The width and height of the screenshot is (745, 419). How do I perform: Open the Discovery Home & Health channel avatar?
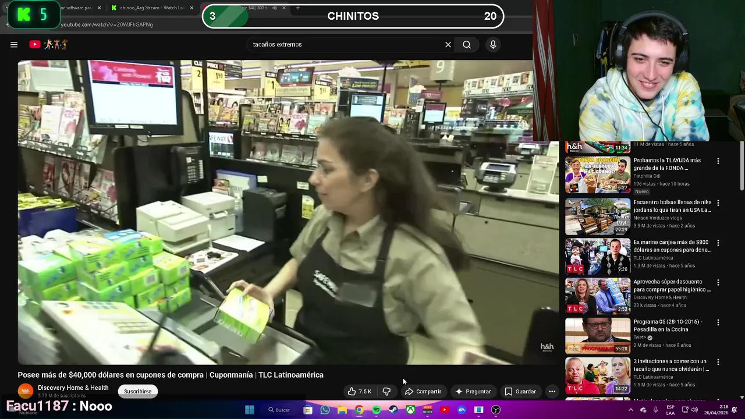click(x=25, y=391)
